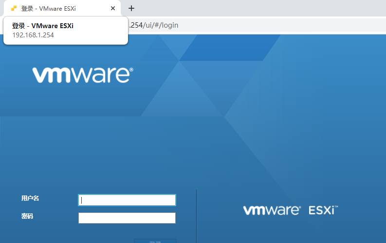The width and height of the screenshot is (386, 243).
Task: Focus the 用户名 username input field
Action: point(127,200)
